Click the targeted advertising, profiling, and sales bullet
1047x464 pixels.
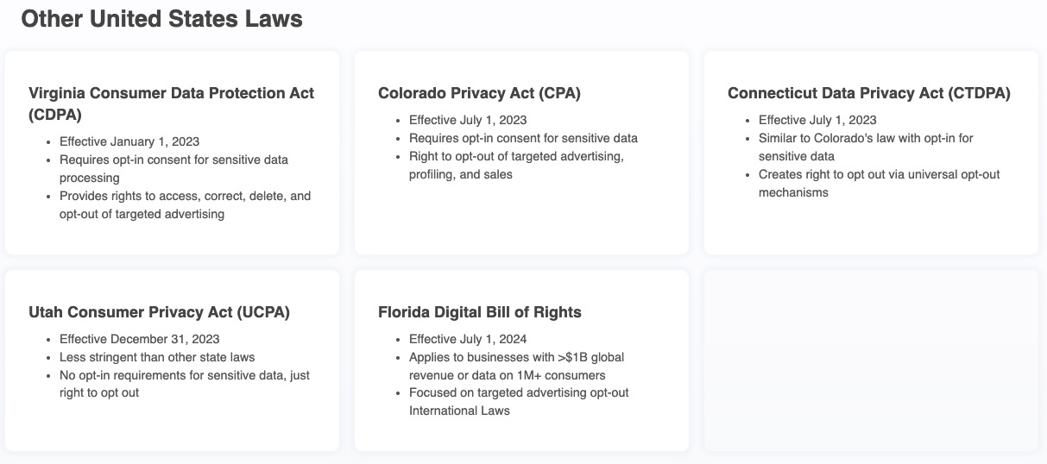[516, 156]
